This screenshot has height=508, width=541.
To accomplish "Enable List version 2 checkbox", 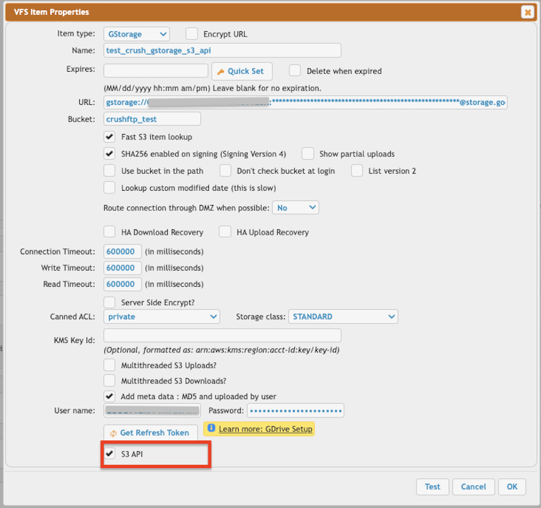I will point(357,170).
